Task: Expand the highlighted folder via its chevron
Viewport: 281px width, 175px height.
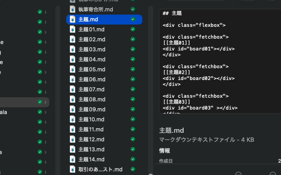Action: 45,102
